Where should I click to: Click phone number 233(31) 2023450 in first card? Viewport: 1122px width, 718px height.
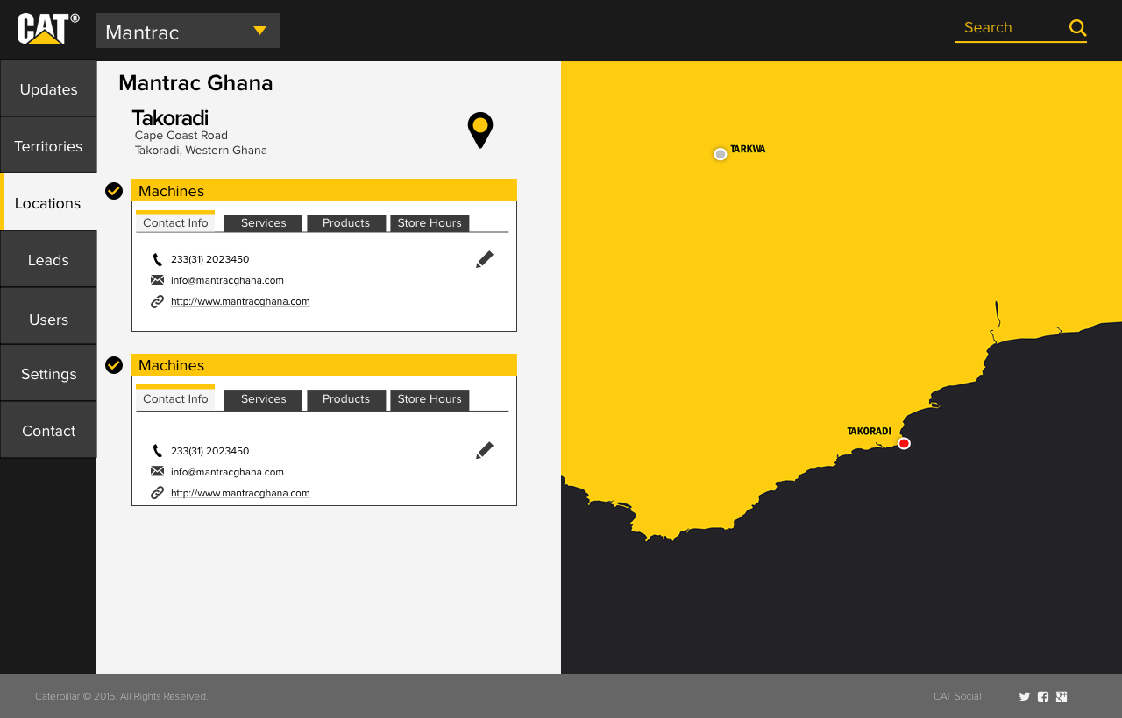(209, 259)
